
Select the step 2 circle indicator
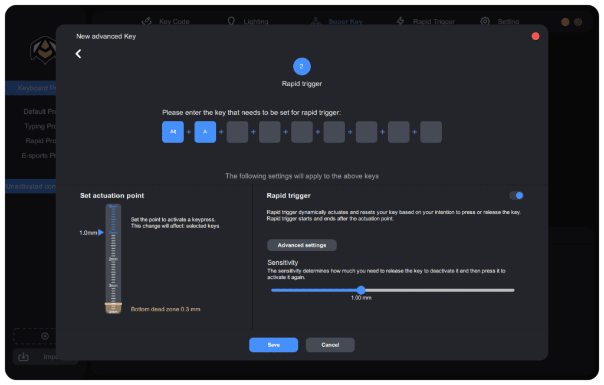[301, 67]
